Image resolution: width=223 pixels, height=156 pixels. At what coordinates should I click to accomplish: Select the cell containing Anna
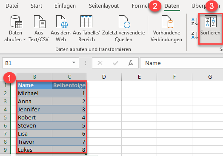coord(34,102)
